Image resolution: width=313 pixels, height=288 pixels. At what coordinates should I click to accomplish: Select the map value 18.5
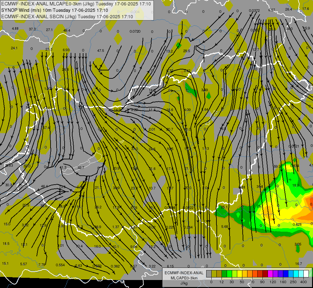tap(6, 244)
